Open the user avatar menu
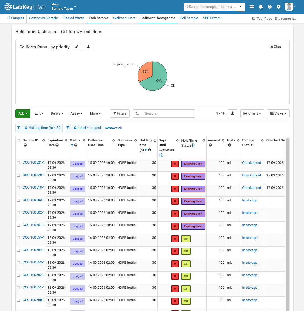Screen dimensions: 304x311 [290, 7]
